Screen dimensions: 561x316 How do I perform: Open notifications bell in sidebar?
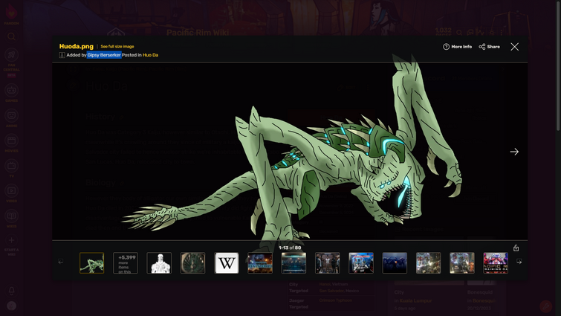[x=11, y=291]
